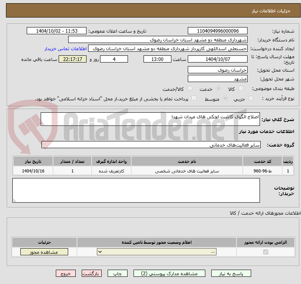Image resolution: width=301 pixels, height=284 pixels.
Task: Click the استان محل تحویل field خراسان رضوی
Action: (218, 70)
